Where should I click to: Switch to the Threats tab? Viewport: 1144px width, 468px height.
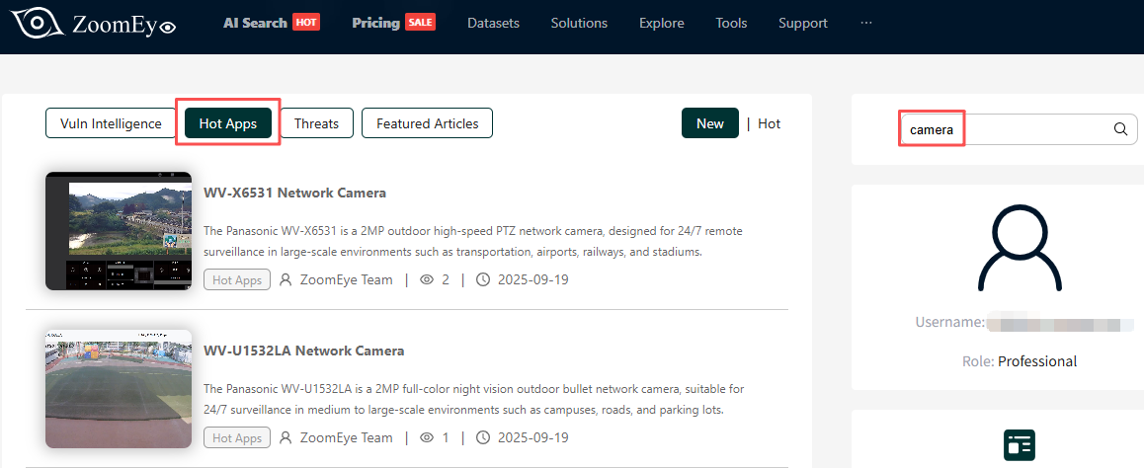click(316, 123)
